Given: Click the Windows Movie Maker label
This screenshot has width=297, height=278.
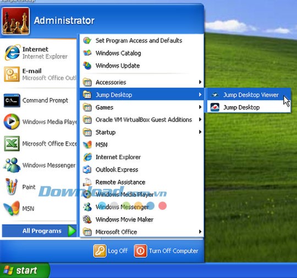Looking at the screenshot, I should point(124,219).
